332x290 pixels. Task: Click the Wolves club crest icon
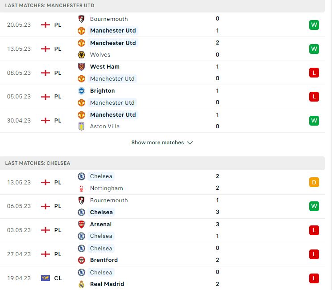(81, 55)
